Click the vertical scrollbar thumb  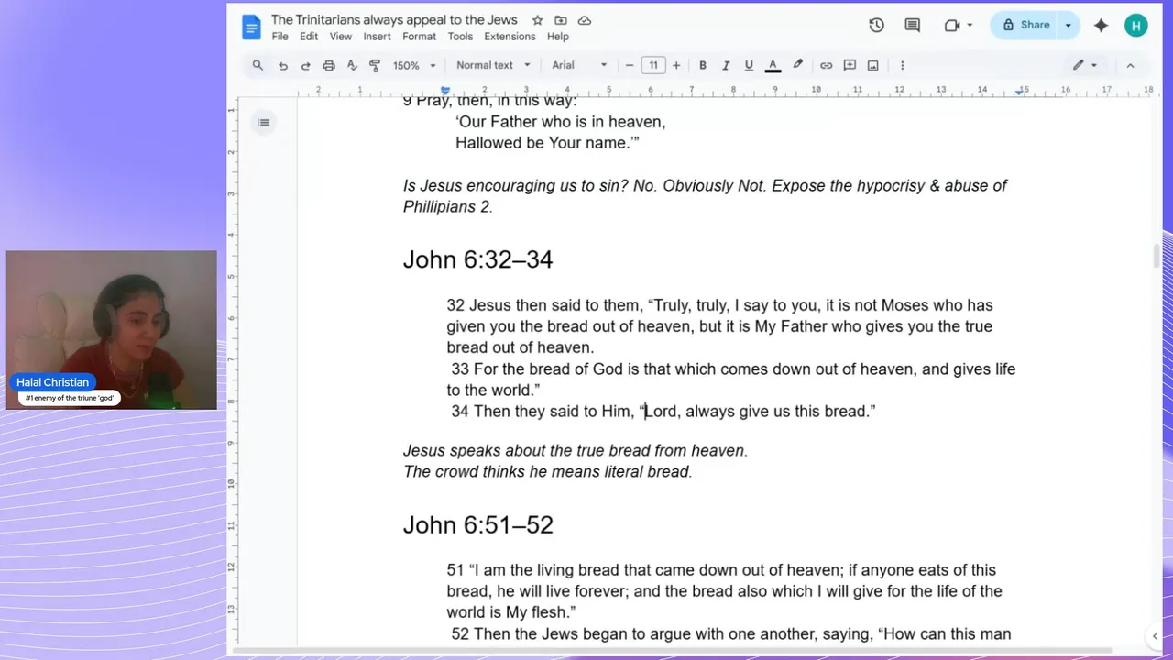click(1157, 257)
